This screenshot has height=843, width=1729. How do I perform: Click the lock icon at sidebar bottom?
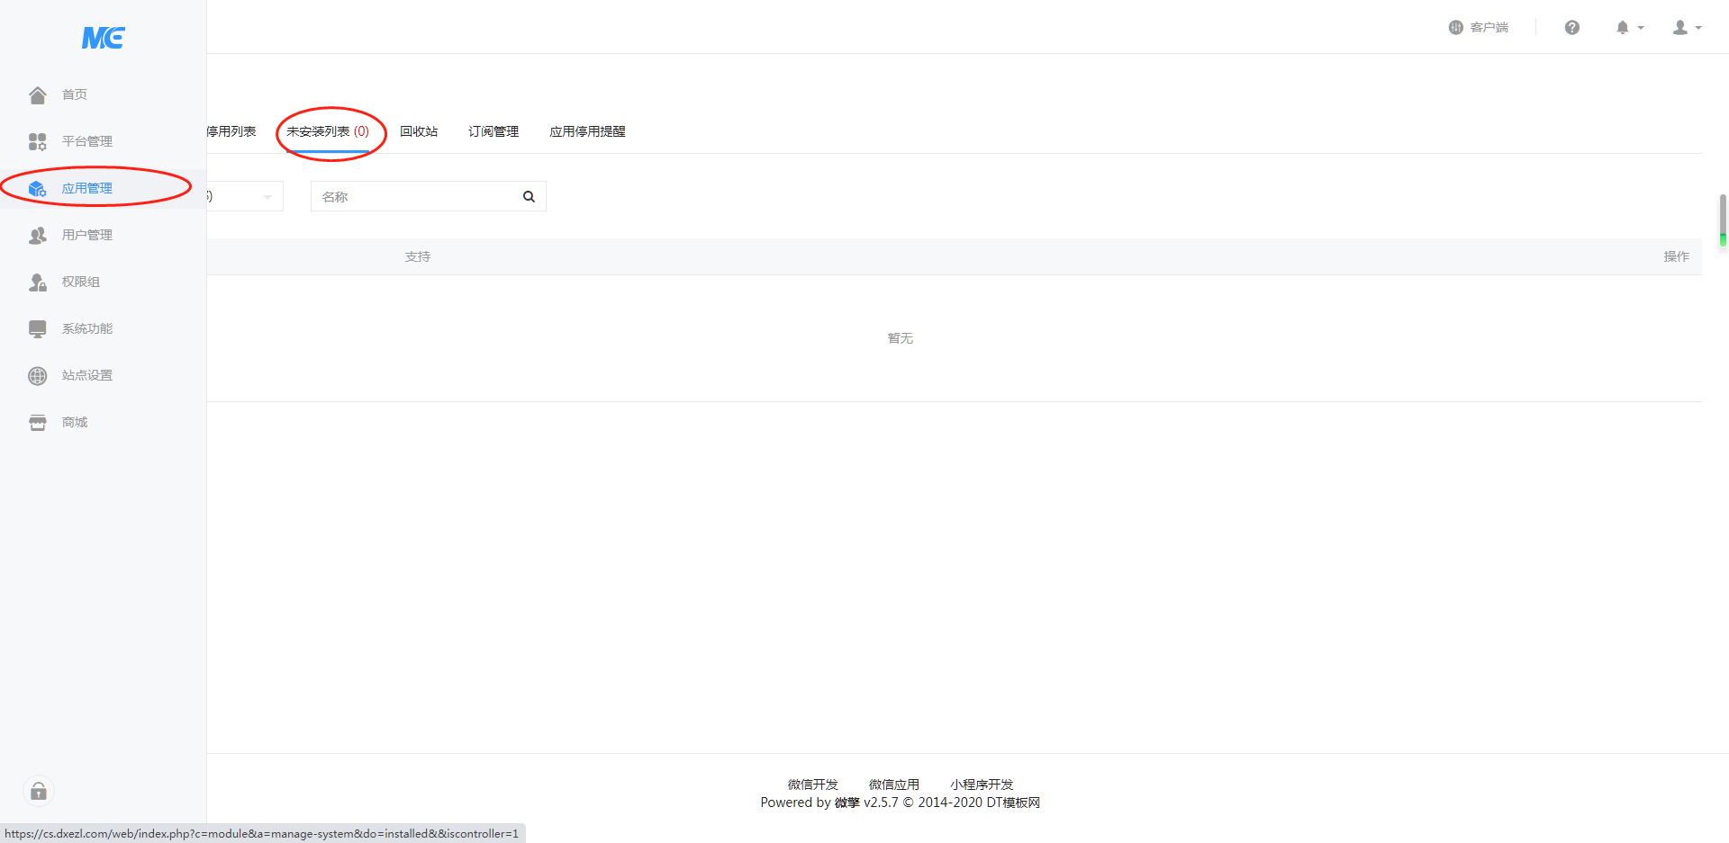click(39, 791)
